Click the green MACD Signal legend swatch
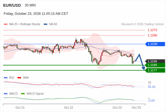166x112 pixels. [23, 94]
